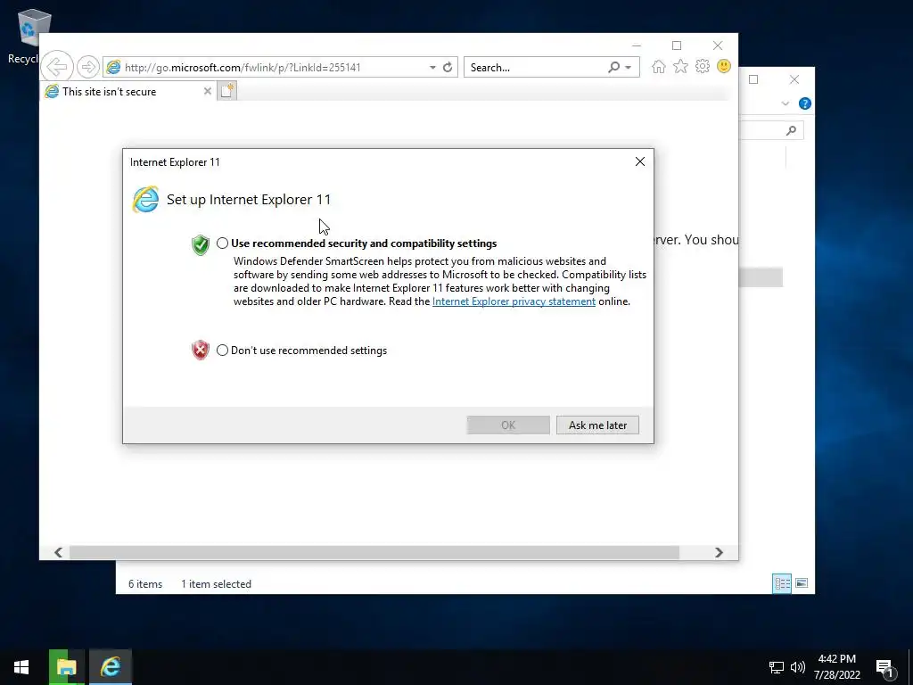Open help icon in File Explorer window

(805, 103)
